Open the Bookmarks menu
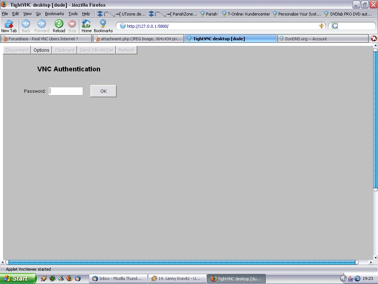 coord(55,14)
